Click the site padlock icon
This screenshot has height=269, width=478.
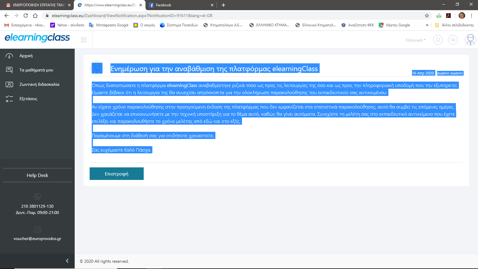(47, 16)
